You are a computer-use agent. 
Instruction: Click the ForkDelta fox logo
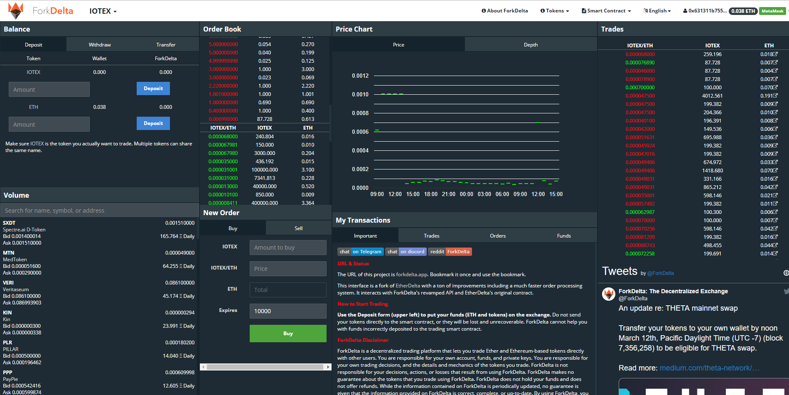tap(16, 10)
